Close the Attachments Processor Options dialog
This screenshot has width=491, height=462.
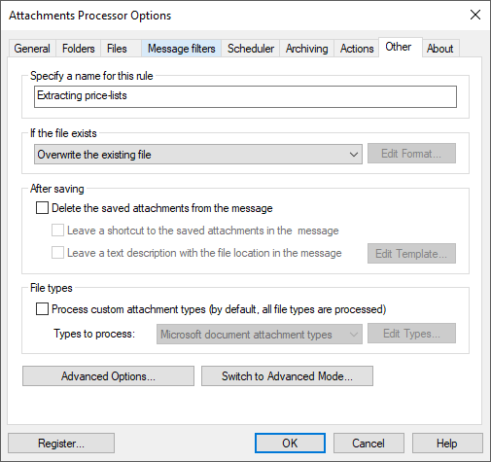pos(475,15)
